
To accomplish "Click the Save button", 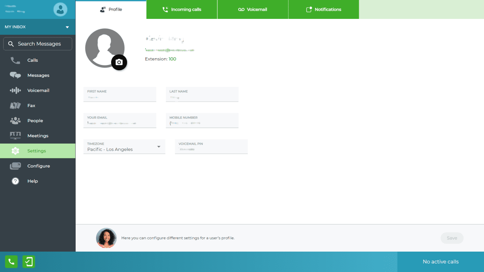I will pos(452,238).
